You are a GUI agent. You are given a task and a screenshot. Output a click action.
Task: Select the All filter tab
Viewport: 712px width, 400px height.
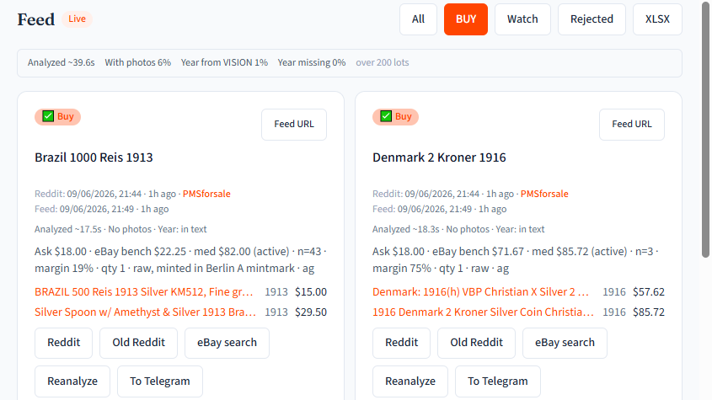(418, 19)
